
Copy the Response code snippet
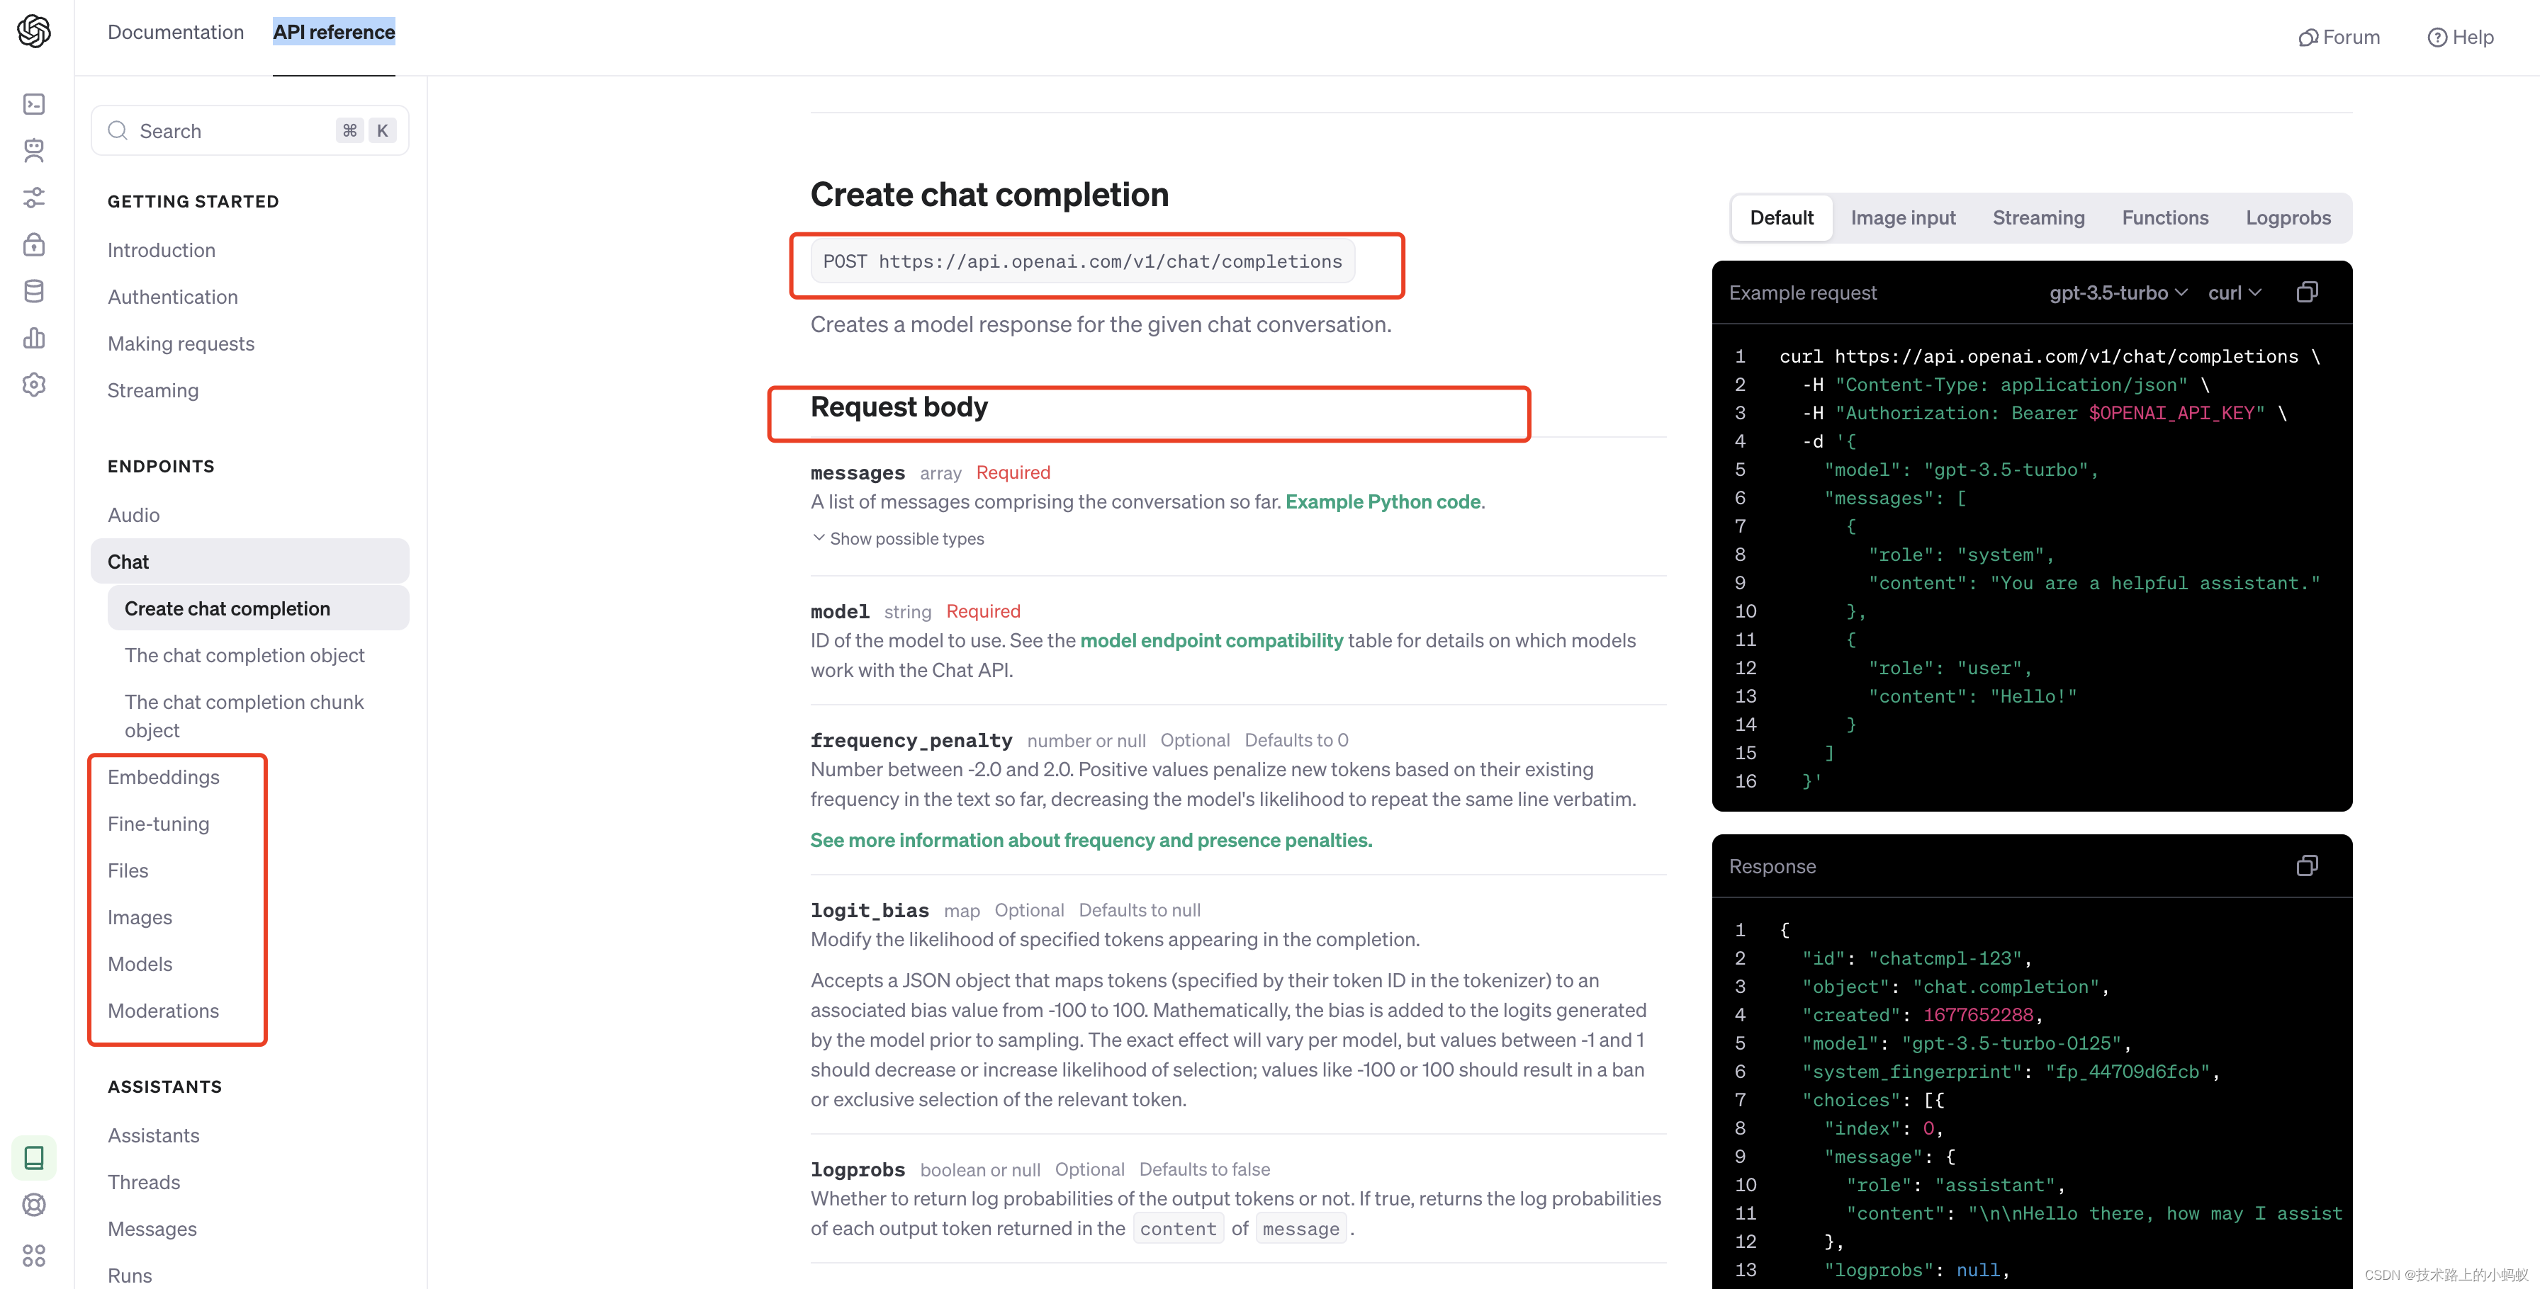tap(2308, 865)
